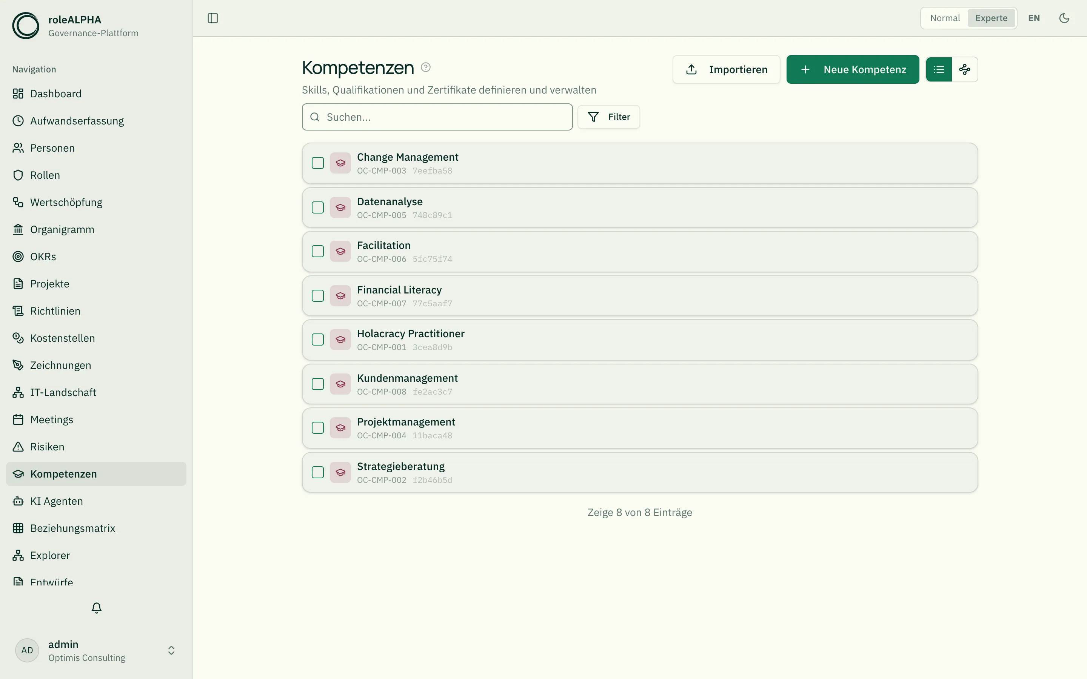
Task: Tick the Strategieberatung checkbox
Action: pos(317,472)
